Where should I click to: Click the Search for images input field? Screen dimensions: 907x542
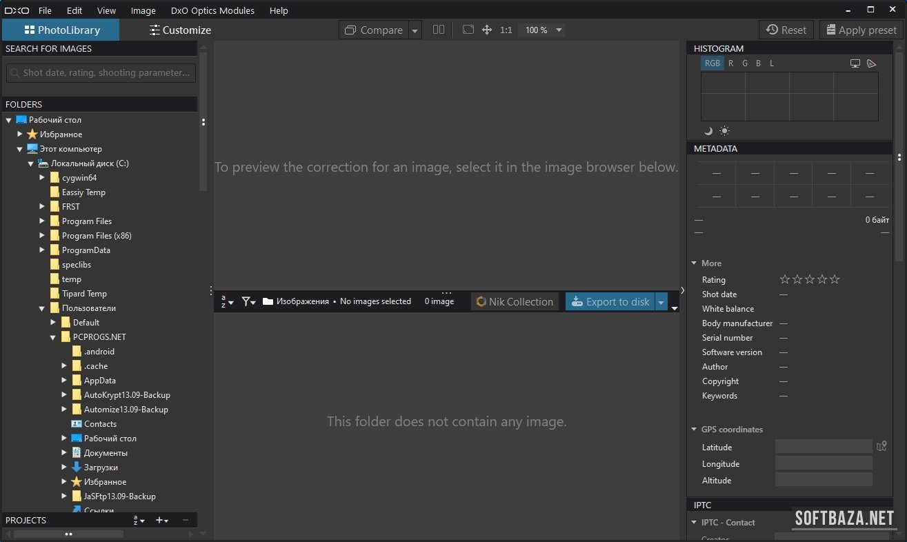[x=101, y=73]
